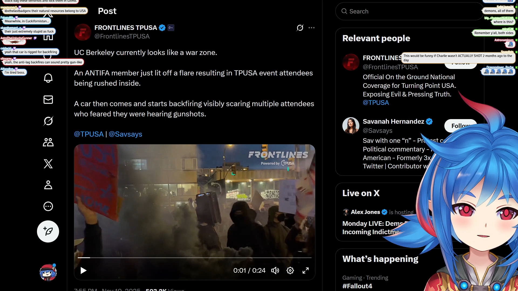This screenshot has height=291, width=518.
Task: Open Messages envelope icon in sidebar
Action: coord(48,100)
